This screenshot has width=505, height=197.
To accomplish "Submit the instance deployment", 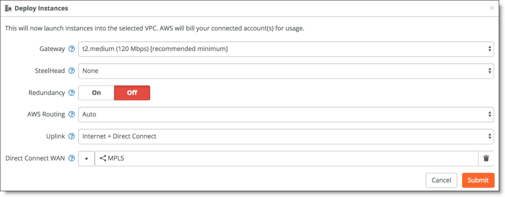I will tap(478, 180).
